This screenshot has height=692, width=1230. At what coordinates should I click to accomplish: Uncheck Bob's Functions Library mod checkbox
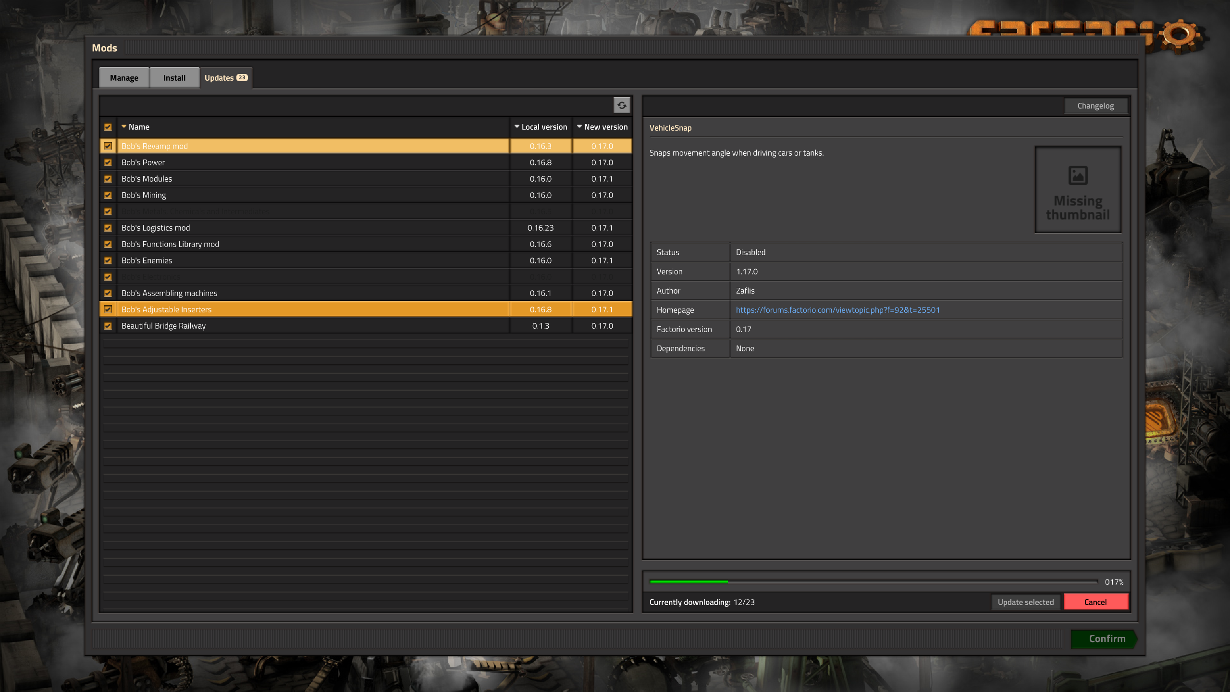108,244
